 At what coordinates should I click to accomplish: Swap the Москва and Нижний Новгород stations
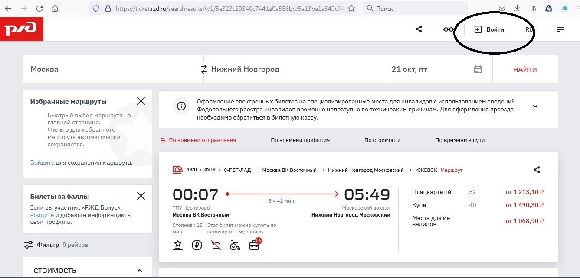[204, 69]
